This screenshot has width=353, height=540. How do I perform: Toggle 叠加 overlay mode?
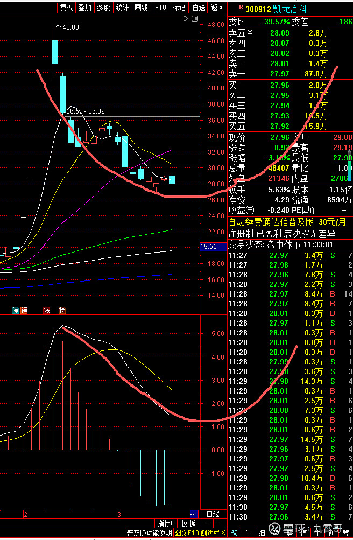point(84,8)
